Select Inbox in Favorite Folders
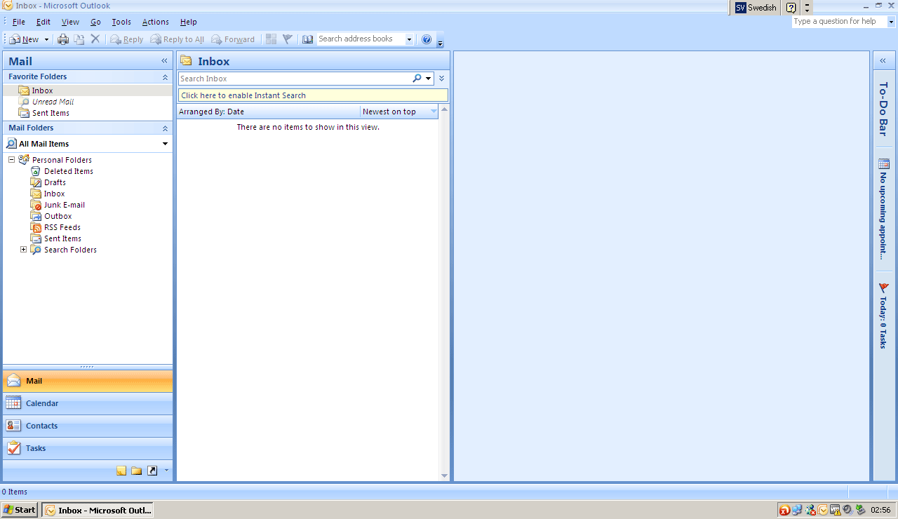The height and width of the screenshot is (519, 898). pyautogui.click(x=42, y=90)
